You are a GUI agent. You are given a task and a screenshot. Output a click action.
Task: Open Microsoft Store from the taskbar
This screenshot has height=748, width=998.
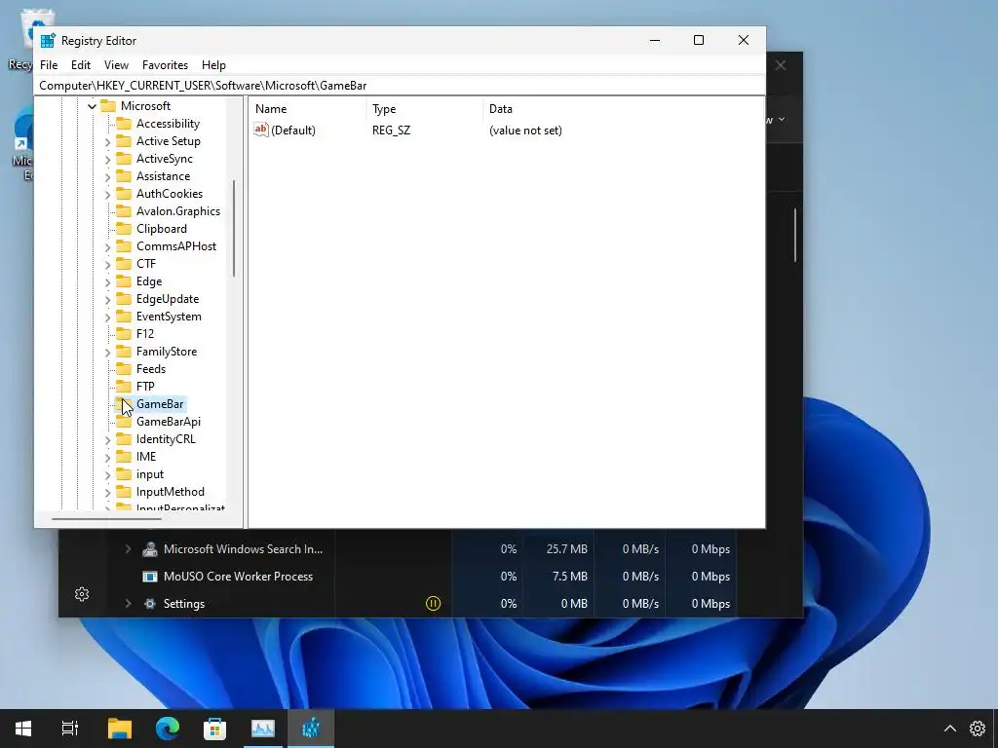pyautogui.click(x=214, y=729)
